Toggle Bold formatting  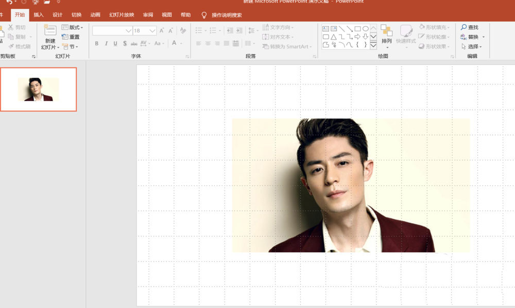point(97,43)
